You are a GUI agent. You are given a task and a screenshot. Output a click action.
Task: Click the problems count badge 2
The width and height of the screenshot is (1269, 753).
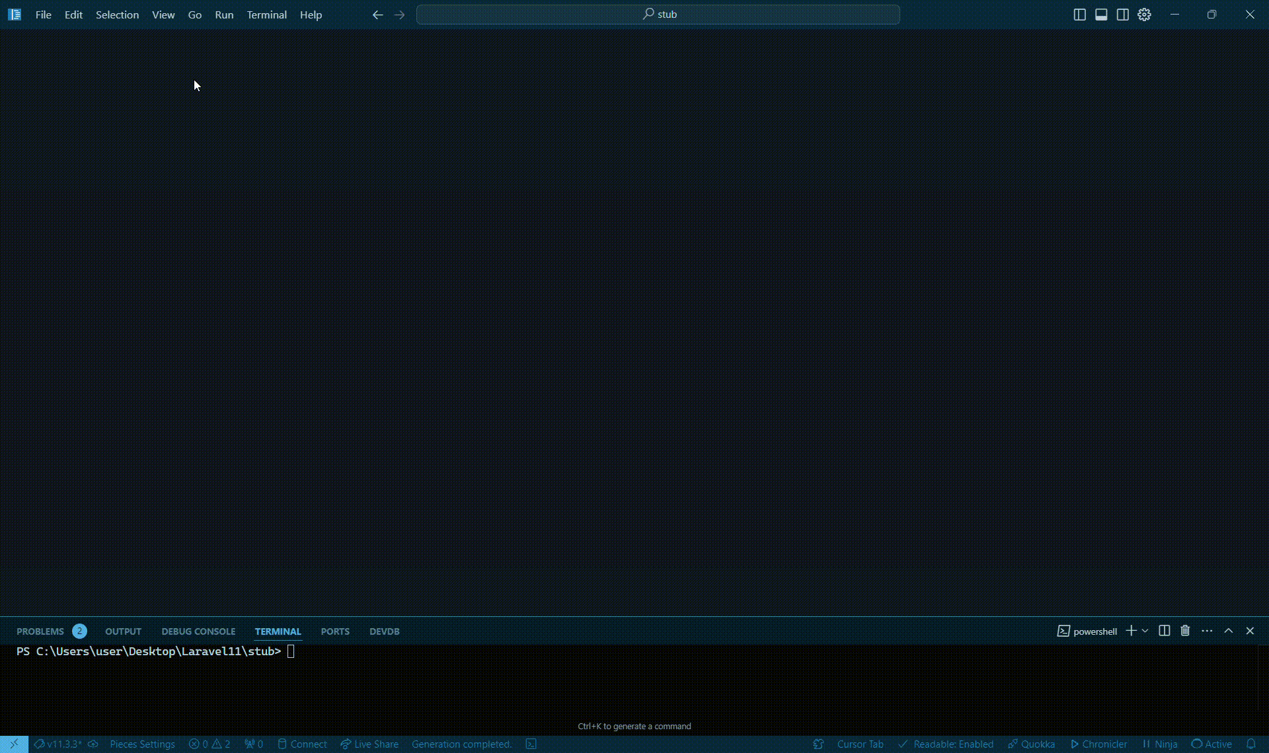[x=79, y=631]
